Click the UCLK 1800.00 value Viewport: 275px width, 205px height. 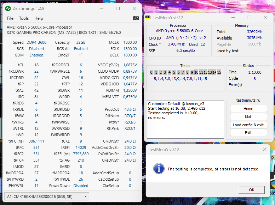tap(130, 55)
